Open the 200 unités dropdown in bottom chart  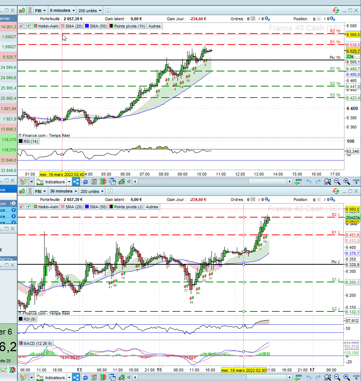pos(92,191)
